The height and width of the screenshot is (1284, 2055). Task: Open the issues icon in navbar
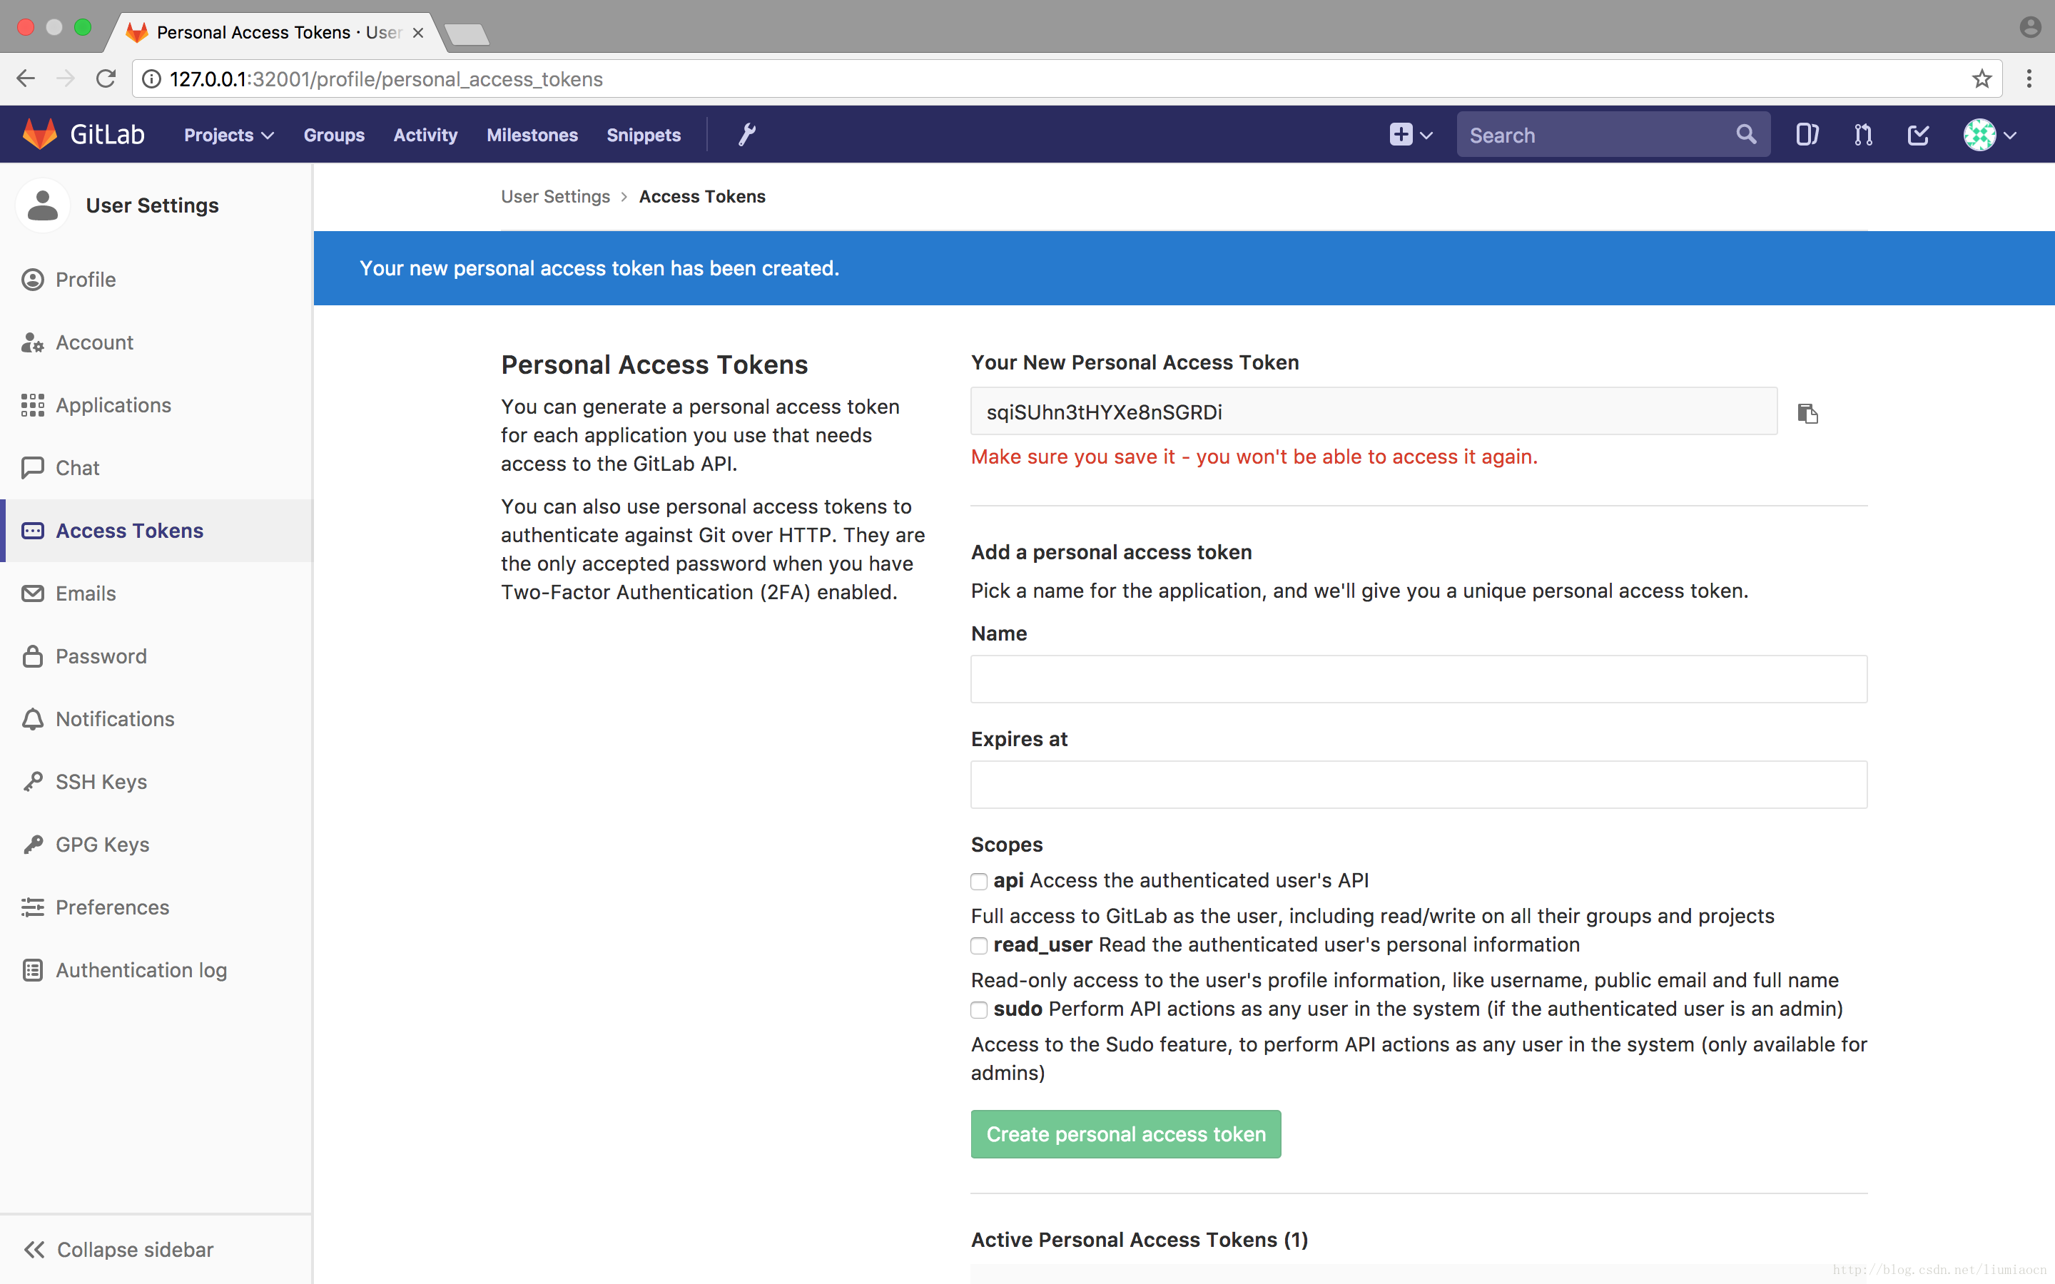[1807, 134]
